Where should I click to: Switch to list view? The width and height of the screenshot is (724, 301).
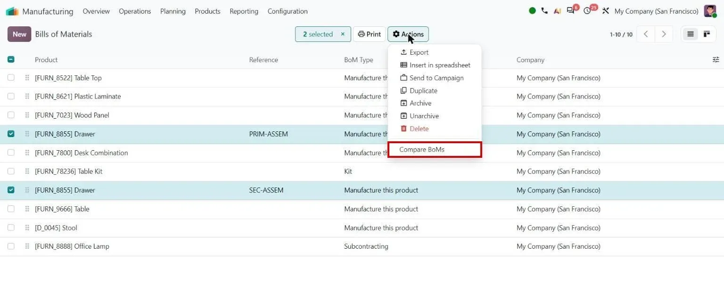pyautogui.click(x=691, y=34)
